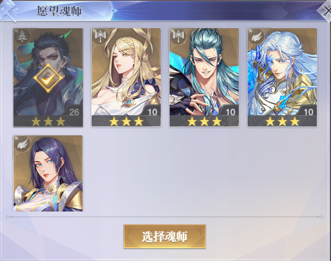The width and height of the screenshot is (331, 261).
Task: Click the 选择魂师 button
Action: coord(165,237)
